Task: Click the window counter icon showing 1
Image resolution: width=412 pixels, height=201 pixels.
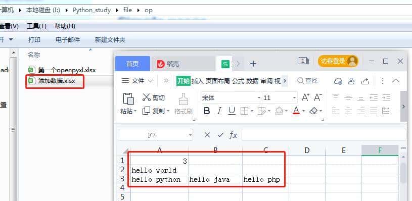Action: click(303, 61)
